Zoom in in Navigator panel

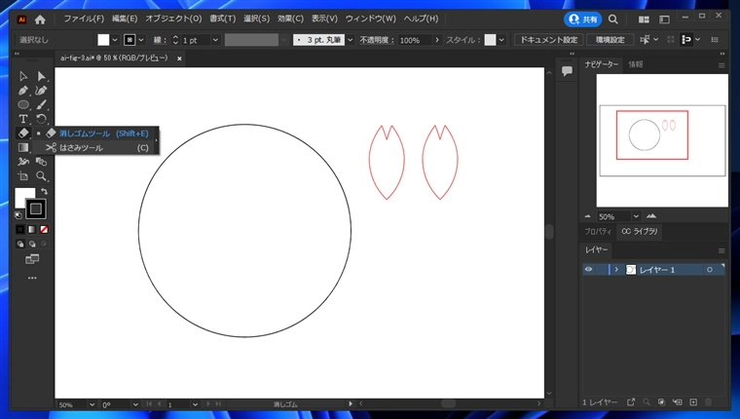(651, 216)
